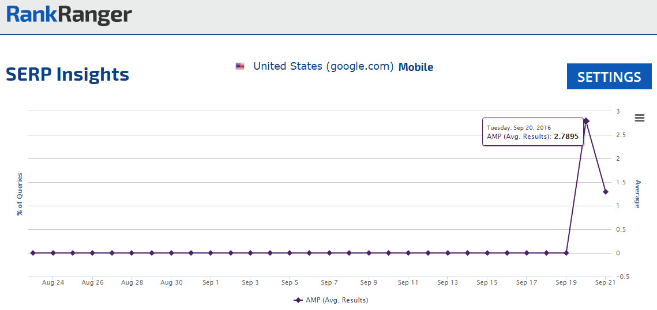Click the Mobile device label
Screen dimensions: 657x310
tap(415, 67)
